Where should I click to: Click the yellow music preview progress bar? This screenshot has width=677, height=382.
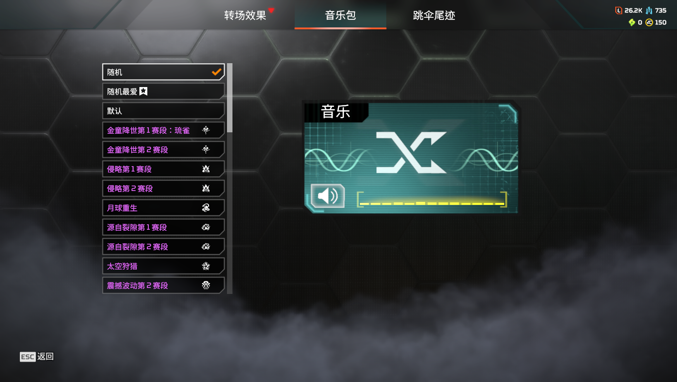point(432,200)
